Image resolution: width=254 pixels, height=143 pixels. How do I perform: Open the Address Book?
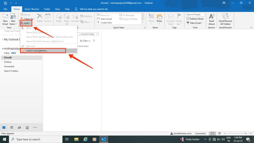(195, 19)
